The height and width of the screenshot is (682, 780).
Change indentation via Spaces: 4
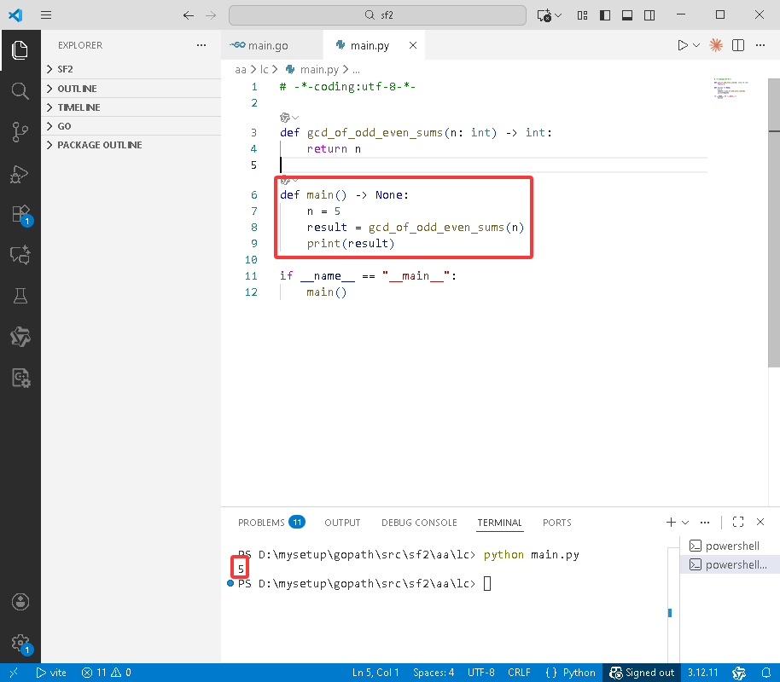(x=434, y=673)
